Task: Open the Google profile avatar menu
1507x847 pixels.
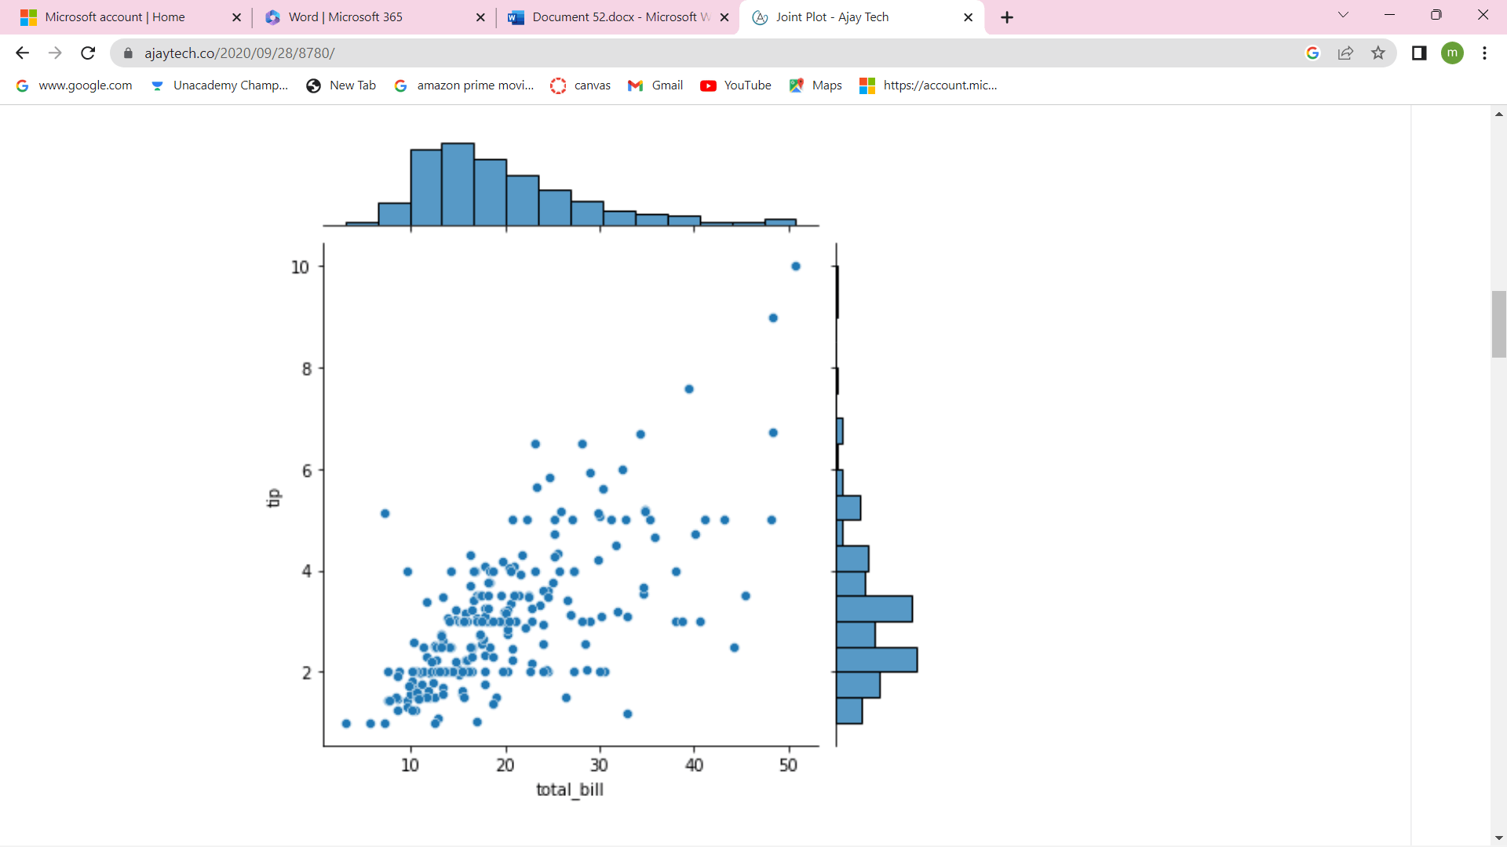Action: pos(1453,53)
